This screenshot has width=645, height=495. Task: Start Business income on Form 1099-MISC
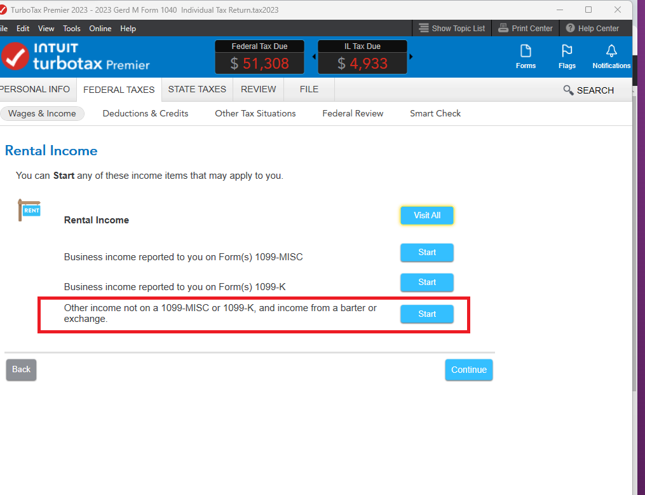point(427,253)
